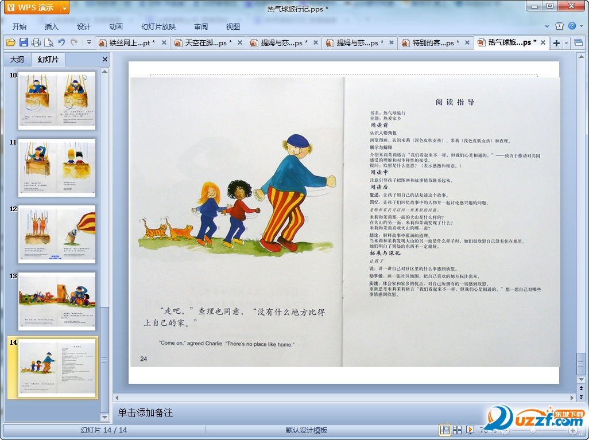Select slide 11 thumbnail
The height and width of the screenshot is (440, 589).
(x=57, y=168)
